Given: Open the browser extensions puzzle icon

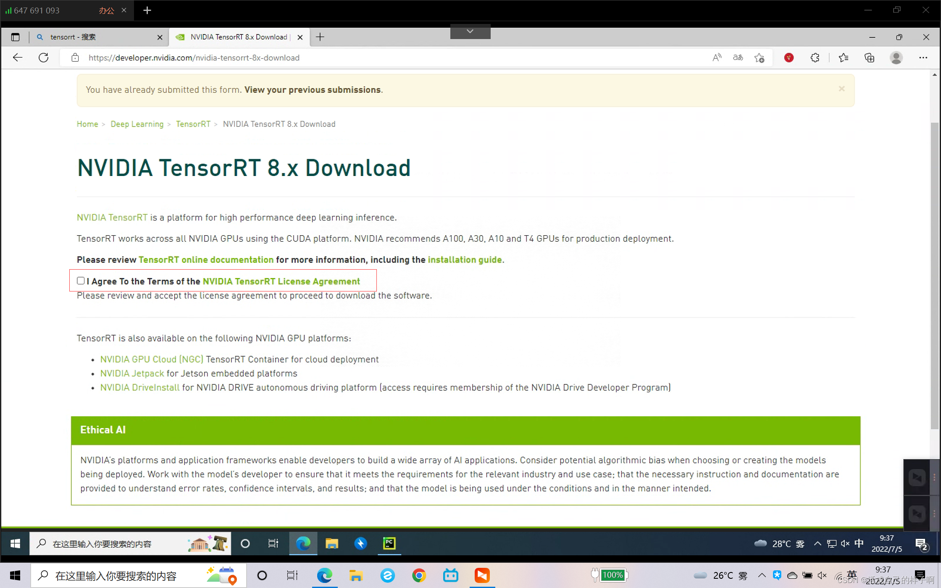Looking at the screenshot, I should tap(815, 58).
